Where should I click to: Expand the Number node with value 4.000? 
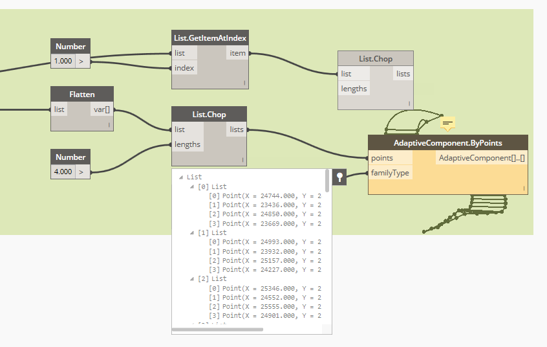pyautogui.click(x=82, y=172)
